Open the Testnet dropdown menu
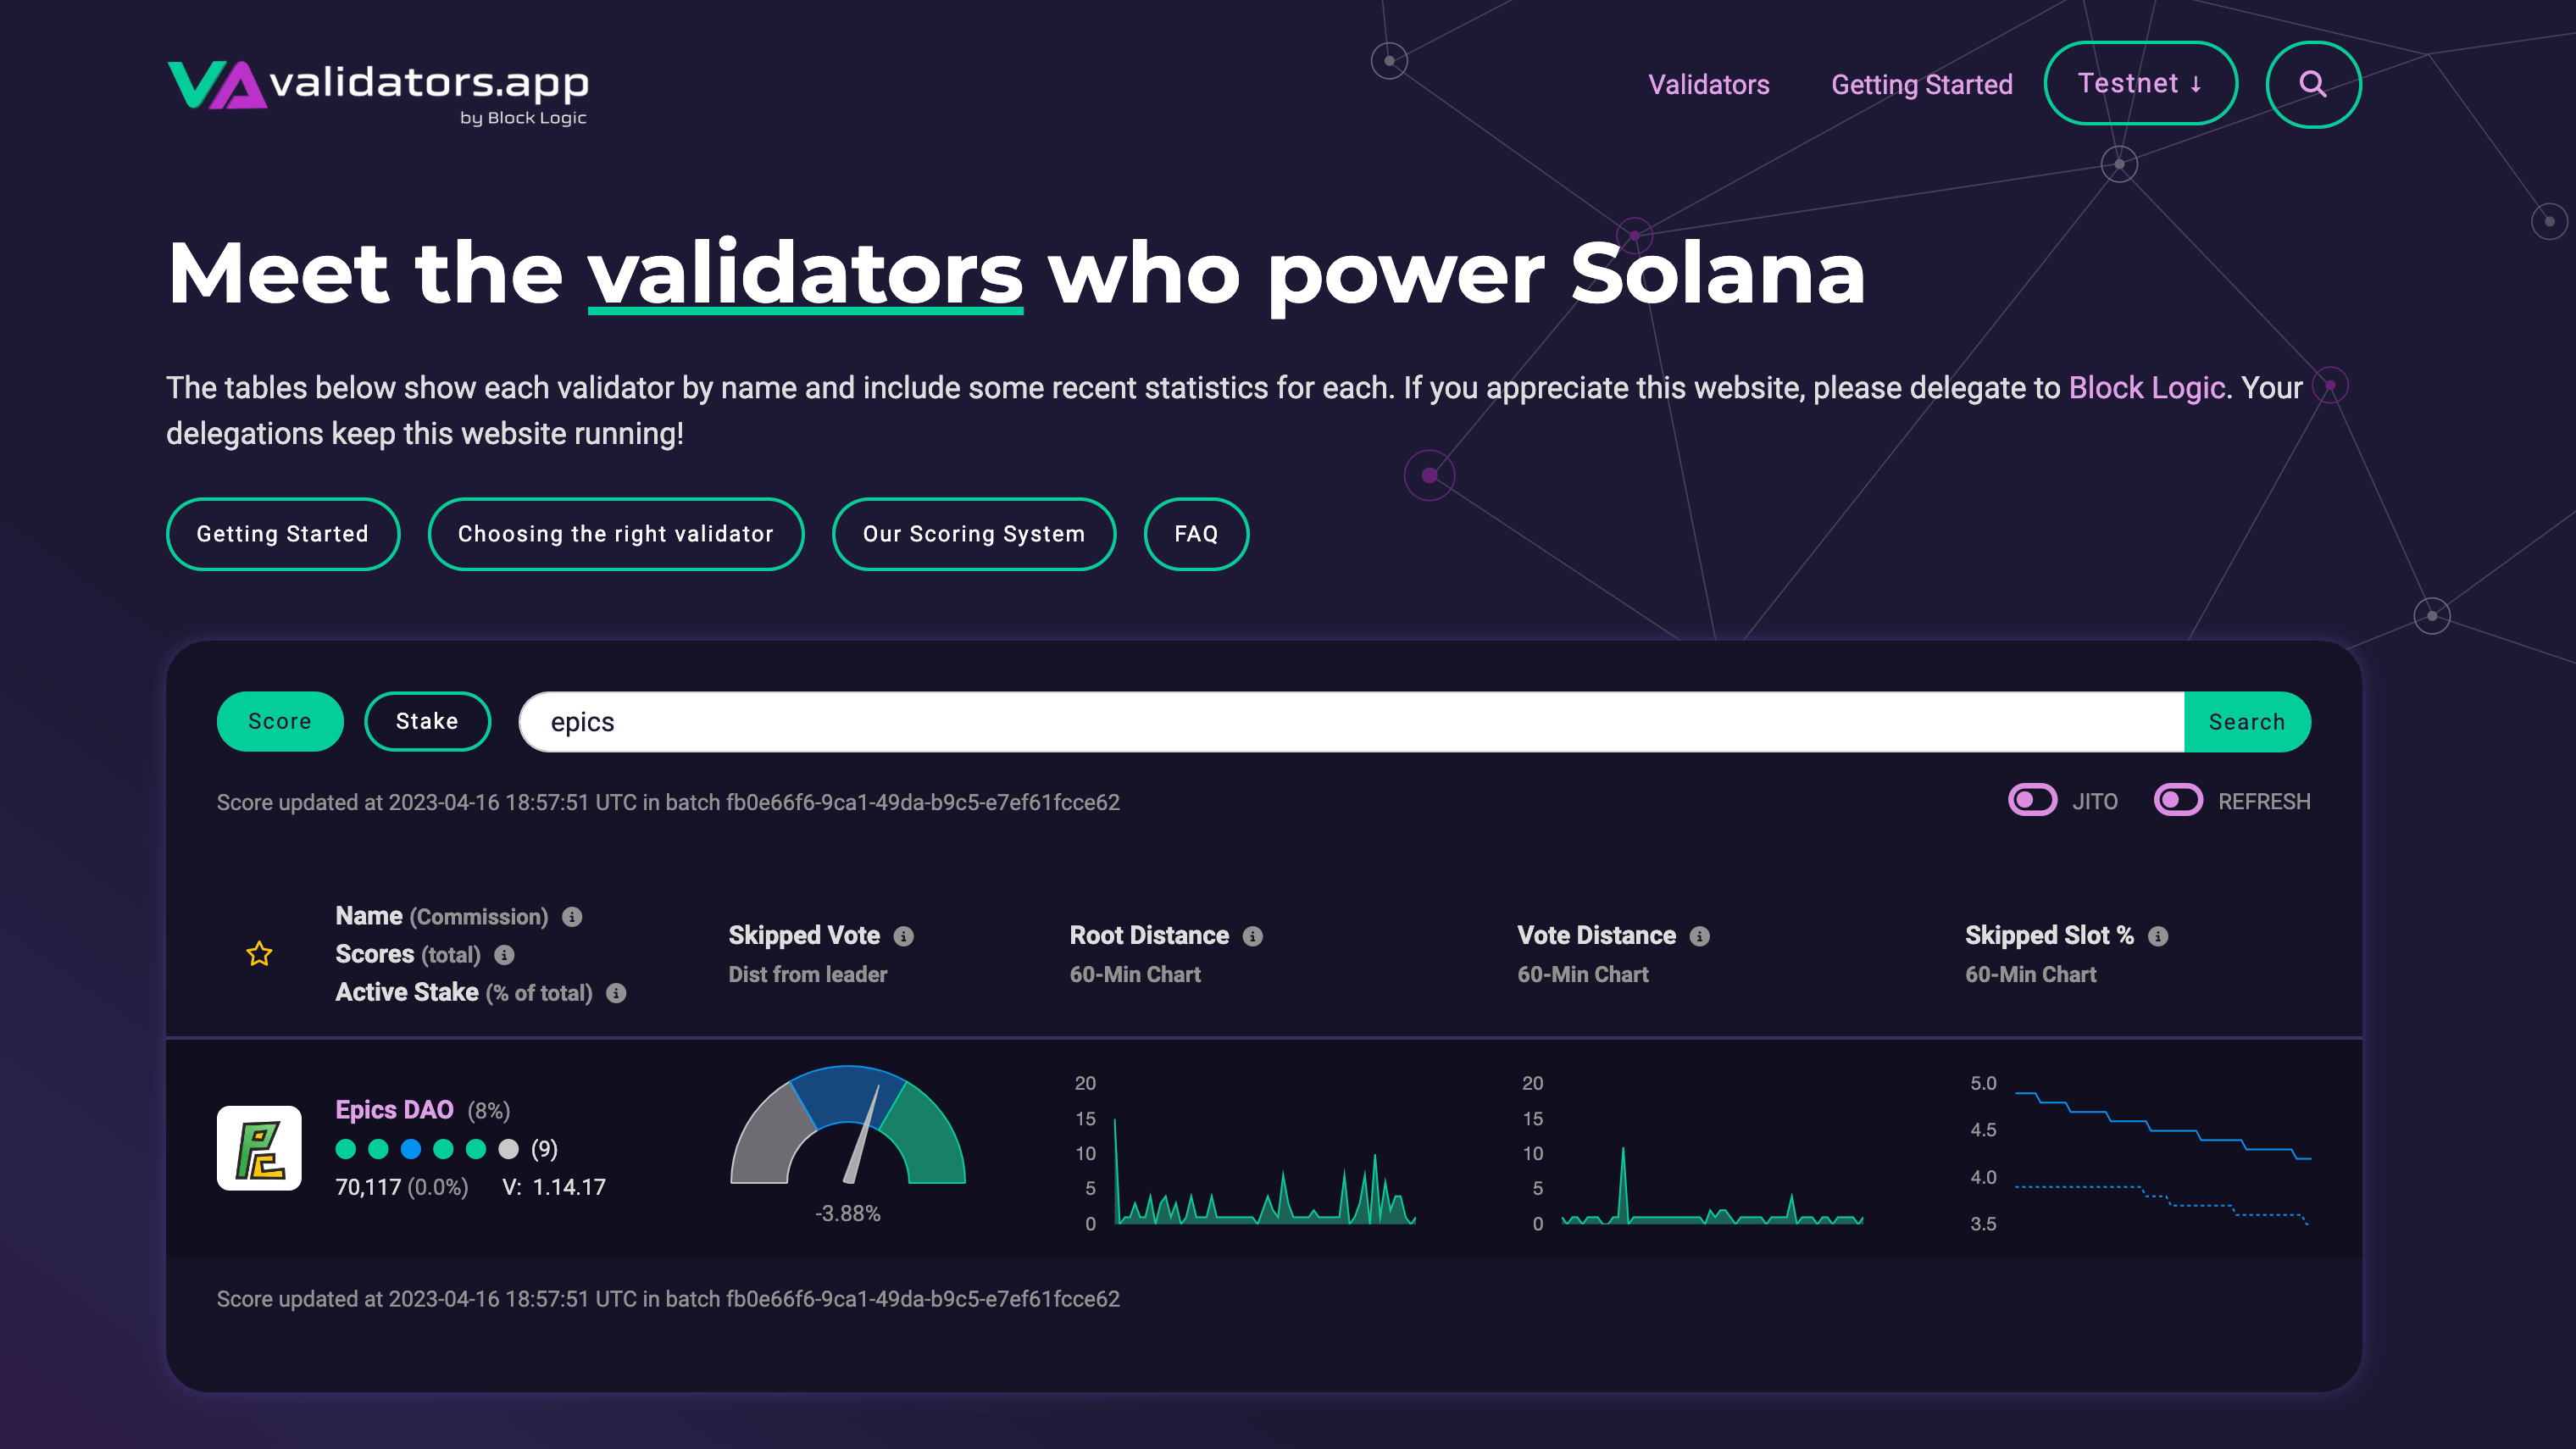Viewport: 2576px width, 1449px height. pyautogui.click(x=2140, y=83)
